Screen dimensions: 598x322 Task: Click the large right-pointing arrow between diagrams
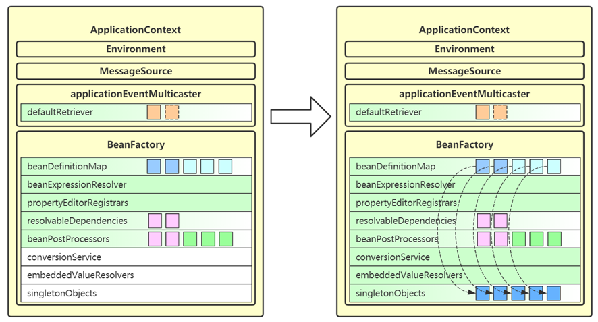pos(300,117)
